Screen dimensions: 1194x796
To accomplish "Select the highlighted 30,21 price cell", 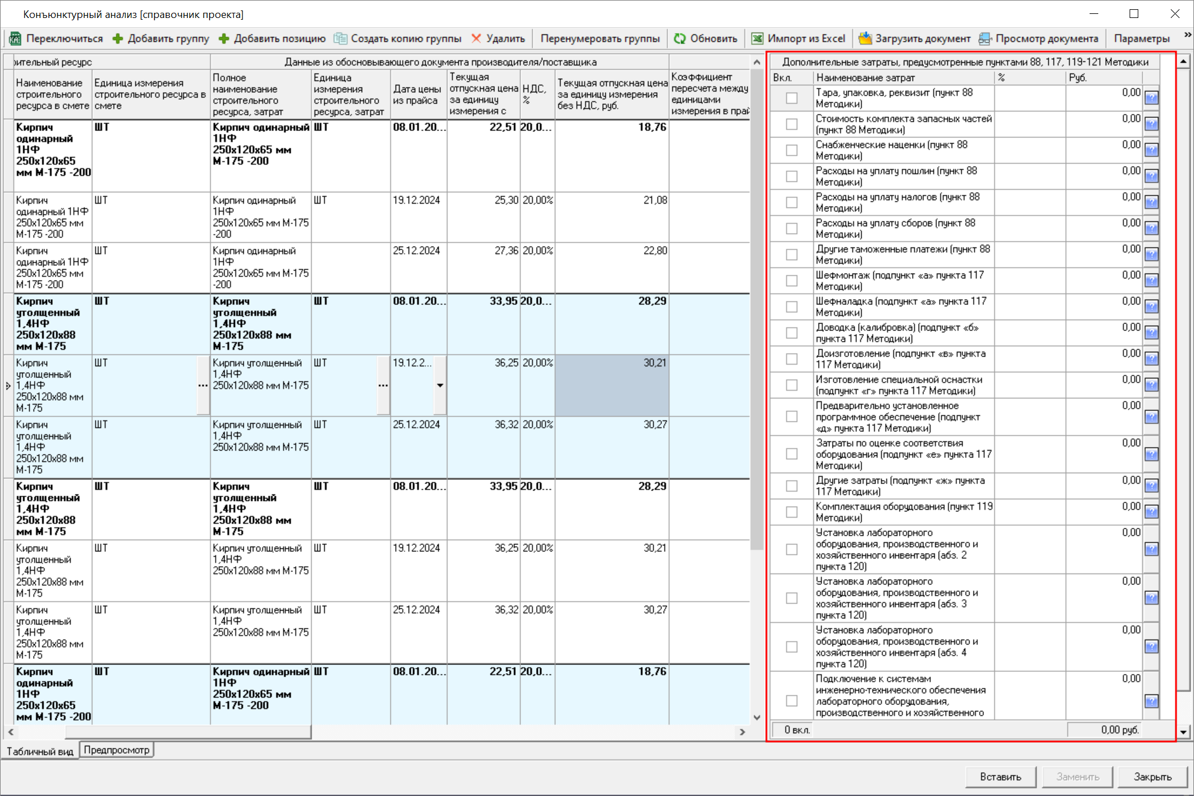I will (612, 385).
